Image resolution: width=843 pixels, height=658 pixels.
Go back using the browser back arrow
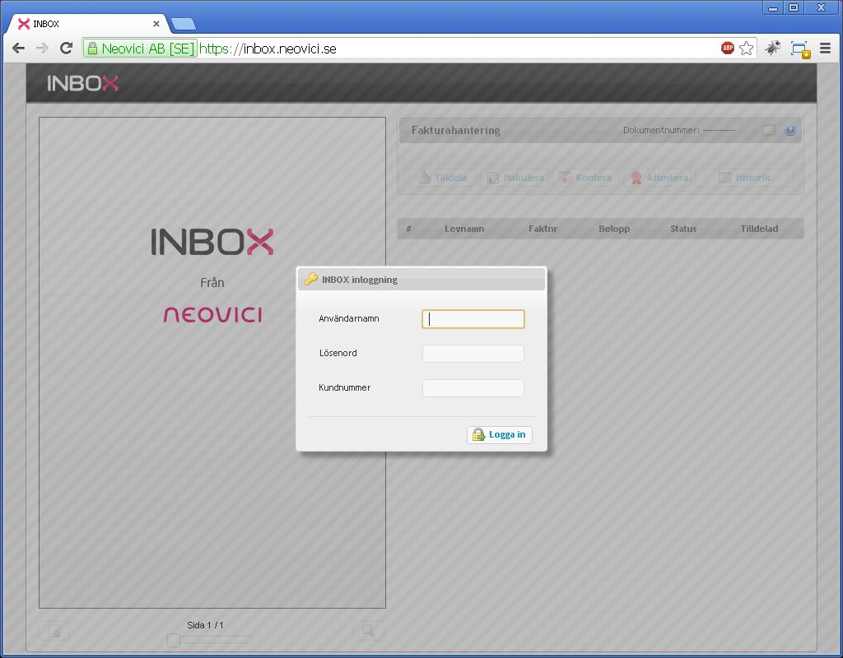click(x=18, y=49)
